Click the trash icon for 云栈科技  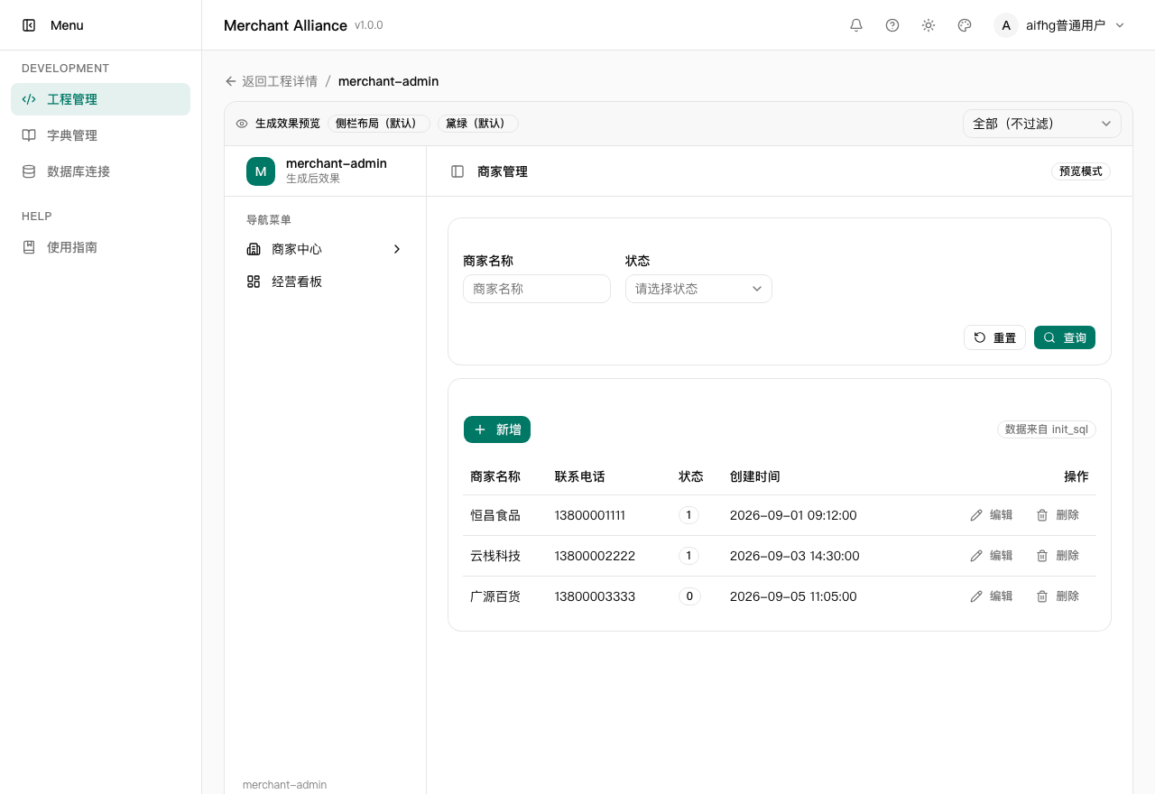click(1042, 556)
